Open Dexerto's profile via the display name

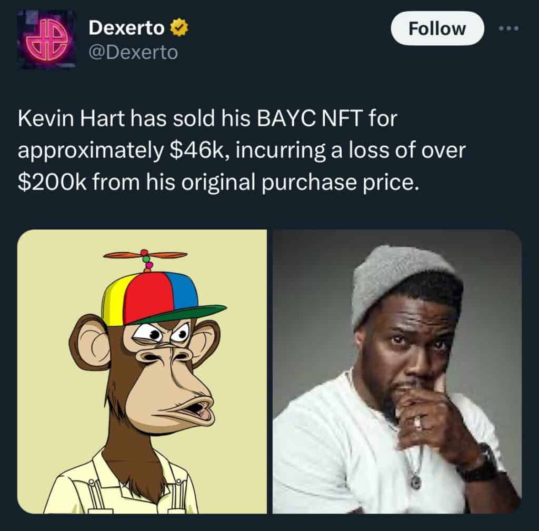coord(126,27)
